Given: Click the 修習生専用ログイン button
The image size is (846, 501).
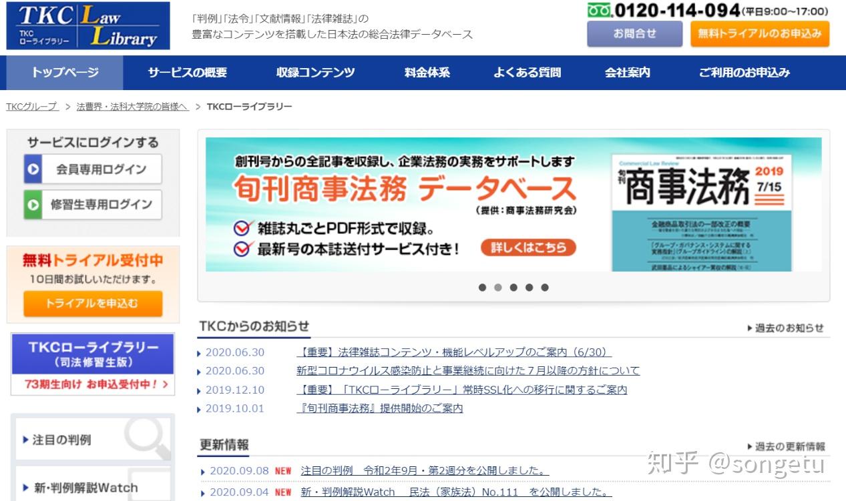Looking at the screenshot, I should click(x=93, y=205).
